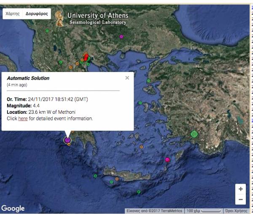The height and width of the screenshot is (214, 253).
Task: Select the green marker northwest of Crete
Action: 95,176
